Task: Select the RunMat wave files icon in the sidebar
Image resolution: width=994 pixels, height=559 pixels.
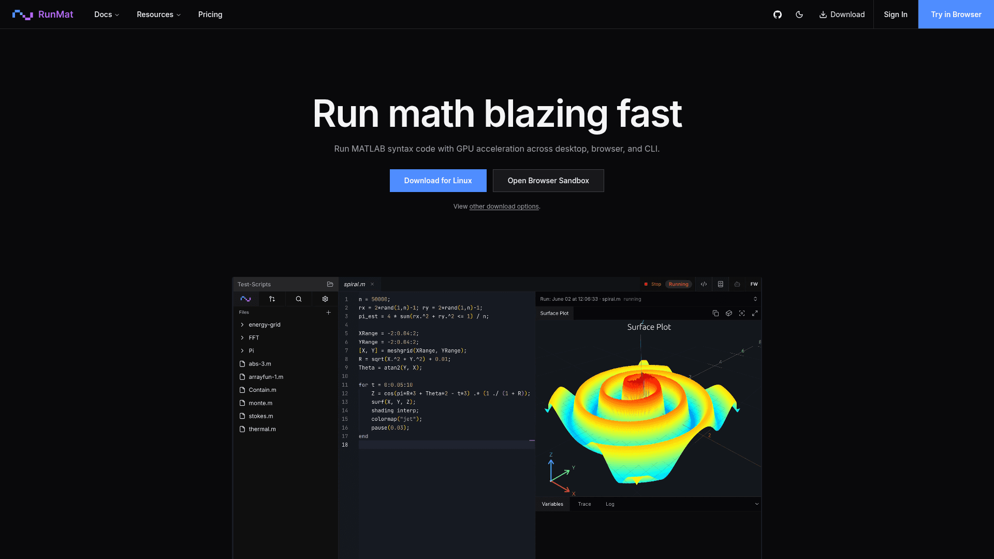Action: tap(245, 299)
